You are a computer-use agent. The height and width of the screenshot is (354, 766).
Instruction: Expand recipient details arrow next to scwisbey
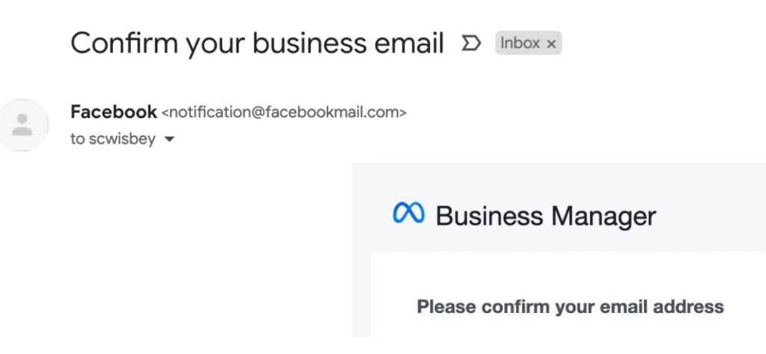pyautogui.click(x=169, y=139)
